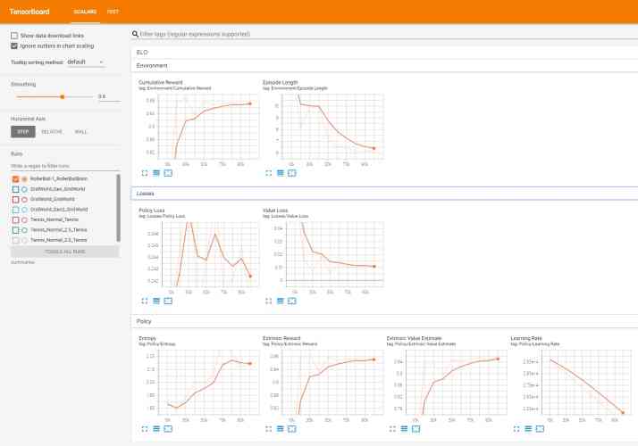Set horizontal axis to STEP
638x446 pixels.
coord(23,132)
